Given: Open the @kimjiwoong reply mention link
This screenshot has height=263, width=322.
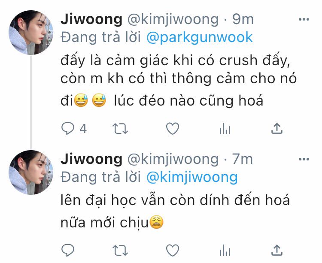Looking at the screenshot, I should pyautogui.click(x=192, y=178).
